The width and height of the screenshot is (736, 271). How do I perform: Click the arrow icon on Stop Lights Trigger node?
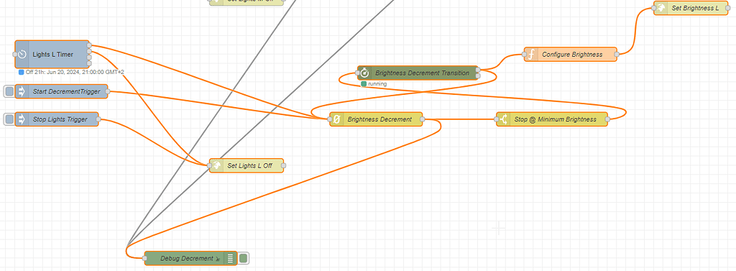(x=22, y=119)
